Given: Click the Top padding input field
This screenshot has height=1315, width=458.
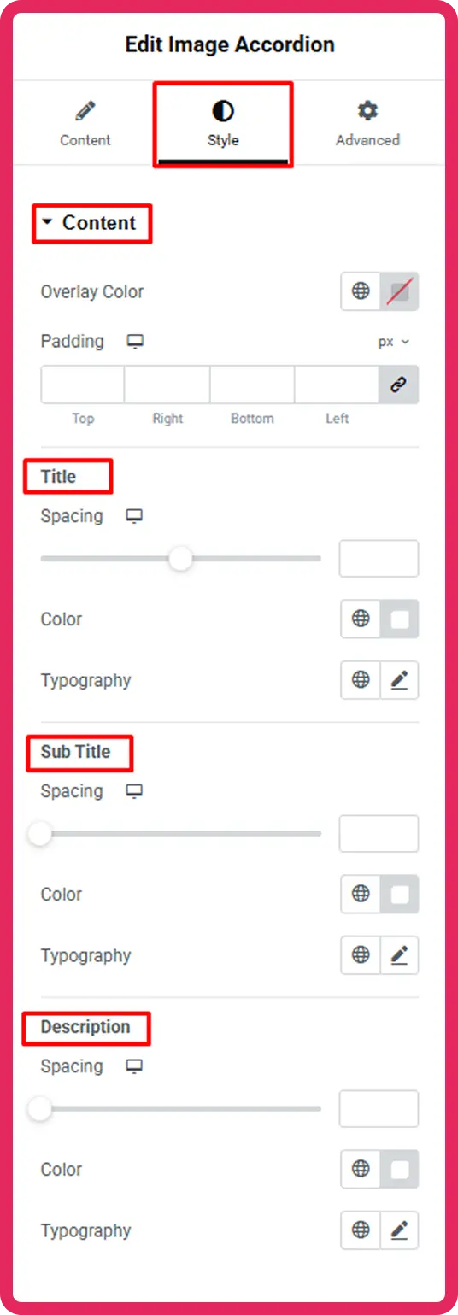Looking at the screenshot, I should coord(83,385).
